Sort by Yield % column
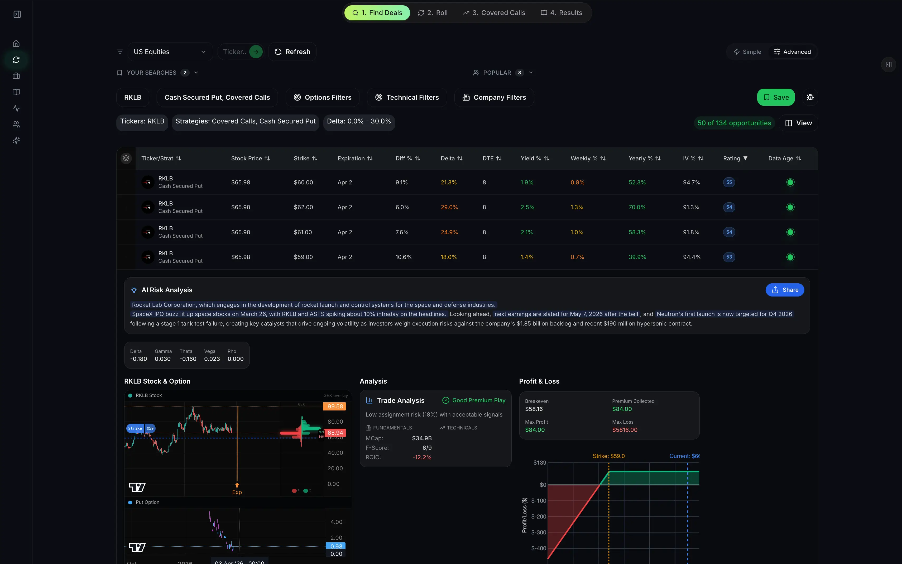 coord(535,158)
